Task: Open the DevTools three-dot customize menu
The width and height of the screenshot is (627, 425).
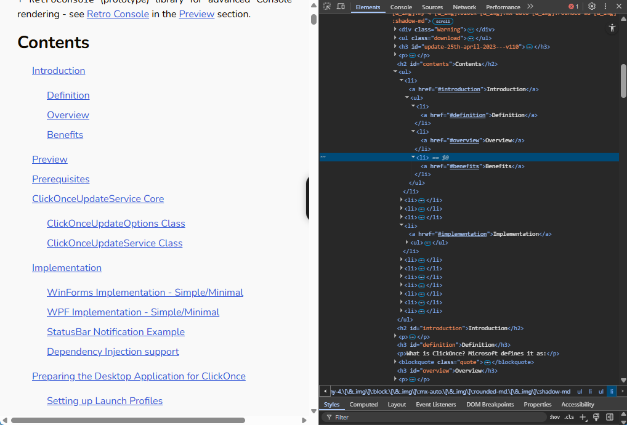Action: tap(605, 6)
